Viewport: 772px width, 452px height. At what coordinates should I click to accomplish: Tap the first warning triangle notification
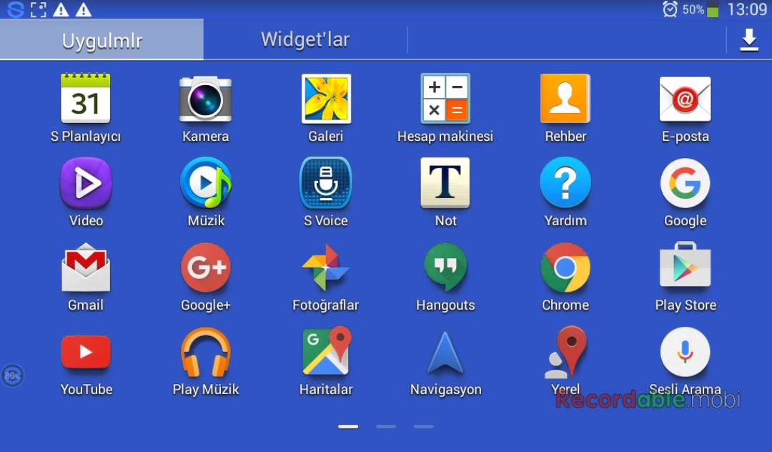(61, 9)
